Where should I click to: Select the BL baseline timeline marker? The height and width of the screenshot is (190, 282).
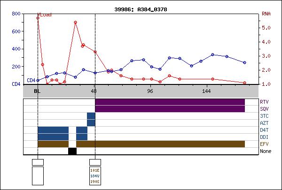(x=37, y=91)
